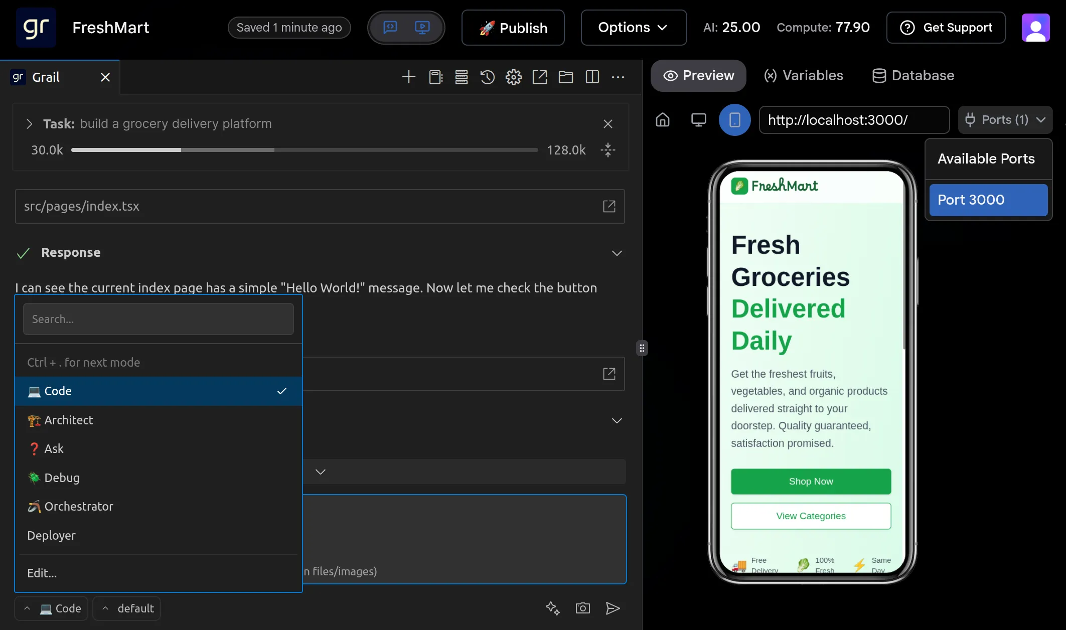Image resolution: width=1066 pixels, height=630 pixels.
Task: Open the Code mode selector button
Action: point(52,608)
